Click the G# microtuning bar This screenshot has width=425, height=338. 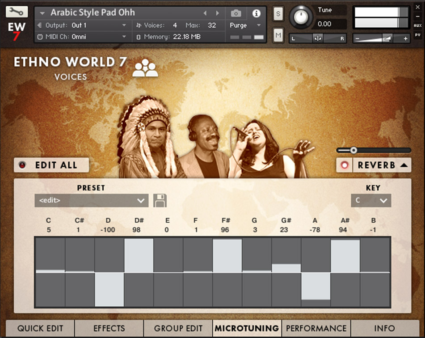click(x=286, y=272)
